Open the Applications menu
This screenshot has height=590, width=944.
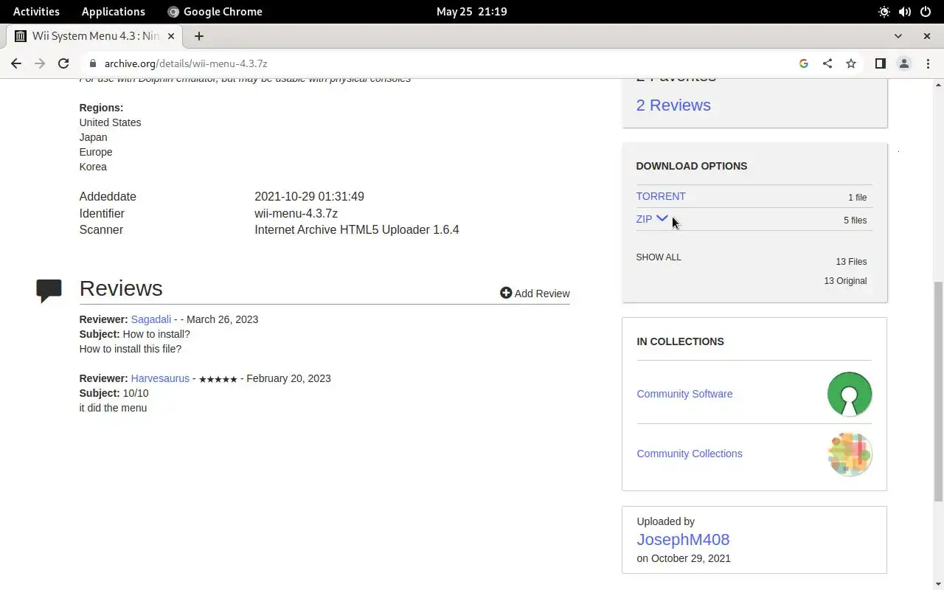pyautogui.click(x=114, y=11)
